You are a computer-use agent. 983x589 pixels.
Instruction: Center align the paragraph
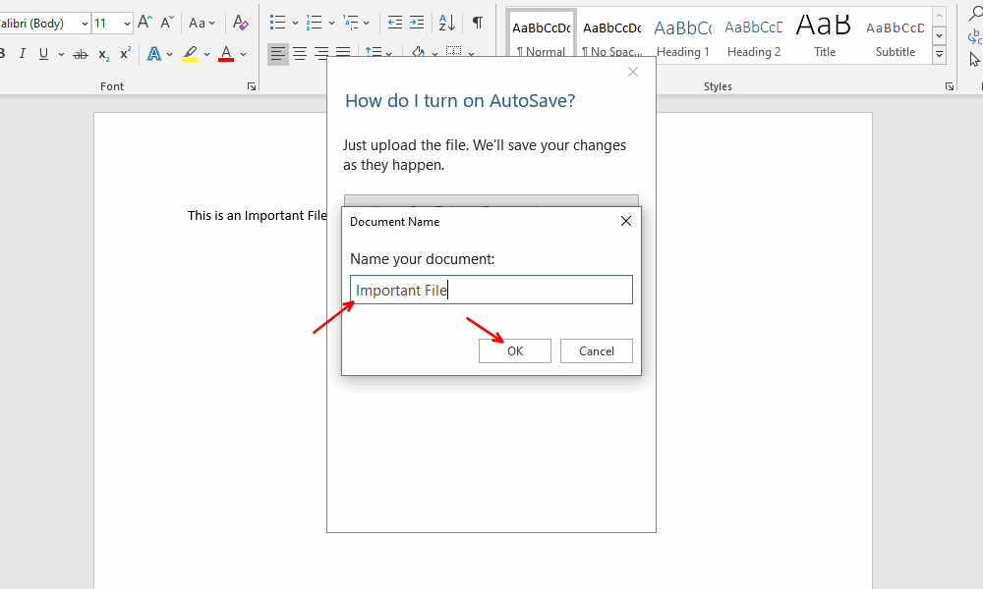pos(300,54)
